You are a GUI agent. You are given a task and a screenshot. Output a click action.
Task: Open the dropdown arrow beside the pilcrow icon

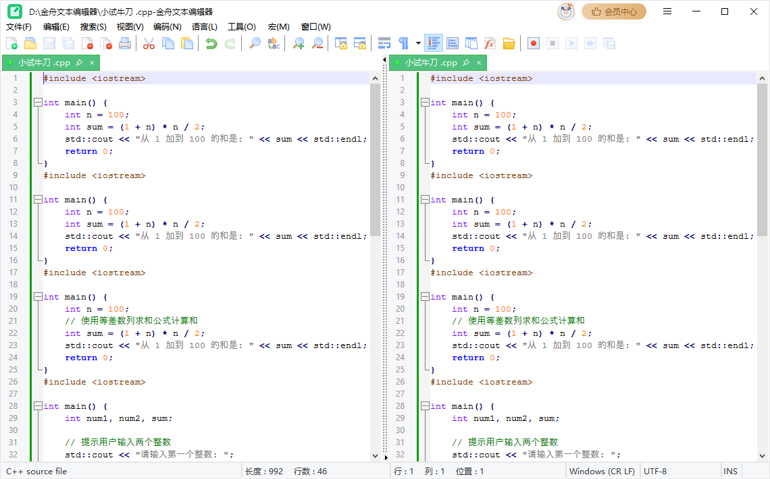tap(418, 44)
